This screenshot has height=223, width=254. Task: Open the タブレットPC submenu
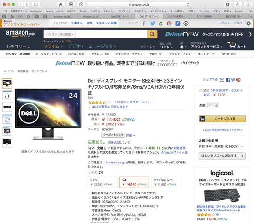coord(100,54)
